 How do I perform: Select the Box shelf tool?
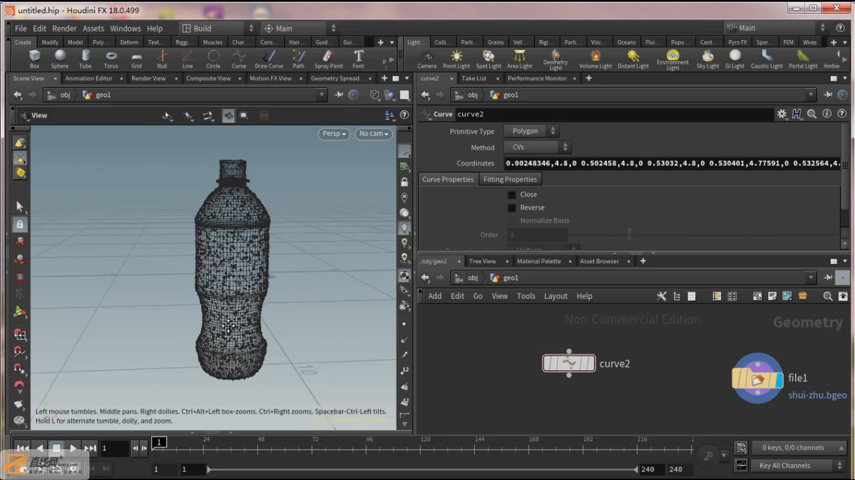pyautogui.click(x=34, y=59)
